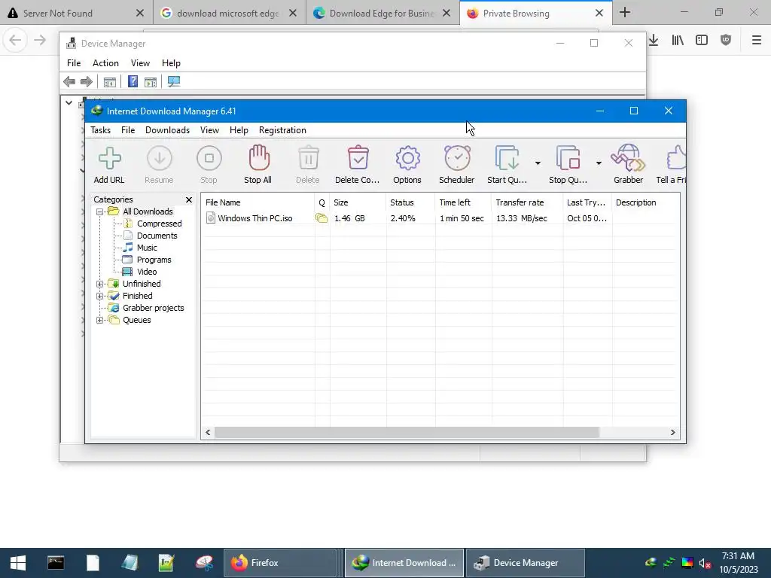Click Device Manager forward arrow icon
Screen dimensions: 771x578
pyautogui.click(x=86, y=81)
